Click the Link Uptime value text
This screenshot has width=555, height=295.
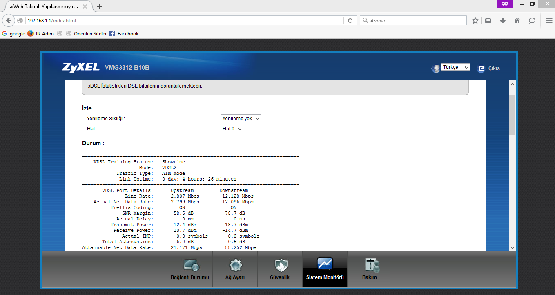[x=199, y=179]
